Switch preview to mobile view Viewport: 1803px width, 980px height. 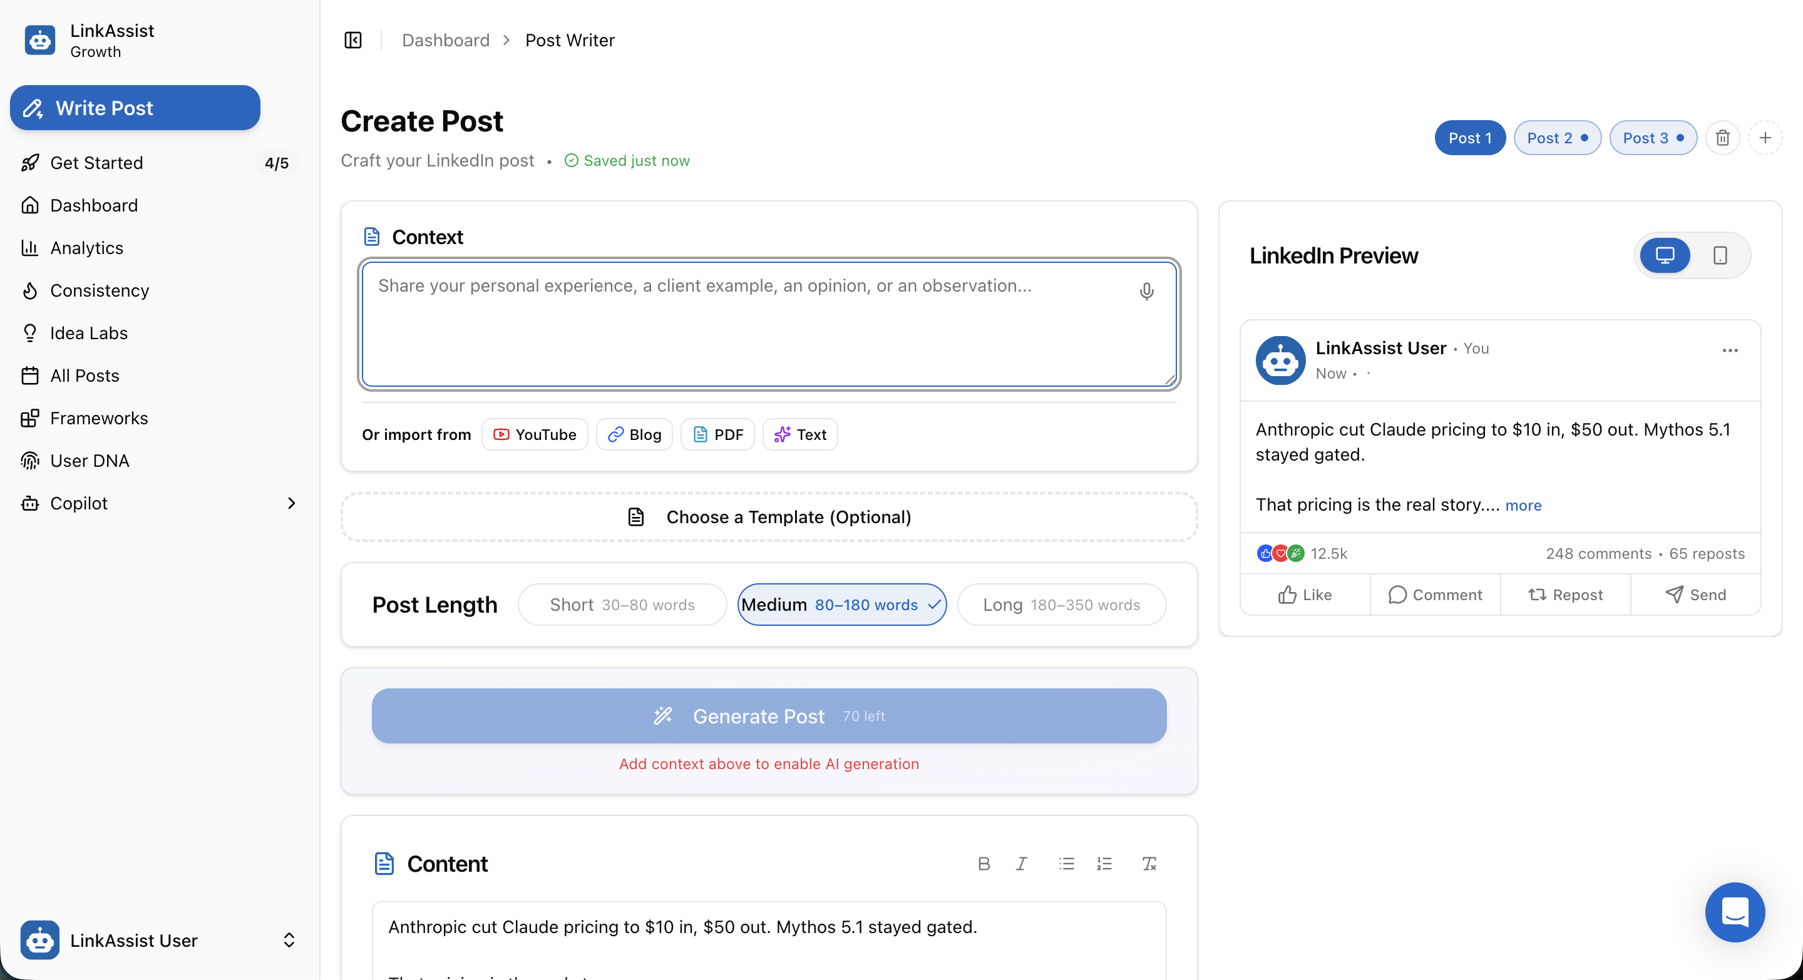click(x=1720, y=255)
